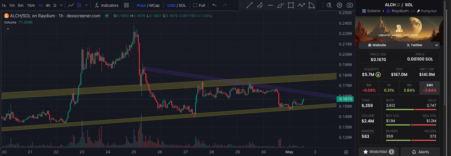Select the 1h timeframe
The image size is (451, 156).
(x=41, y=5)
